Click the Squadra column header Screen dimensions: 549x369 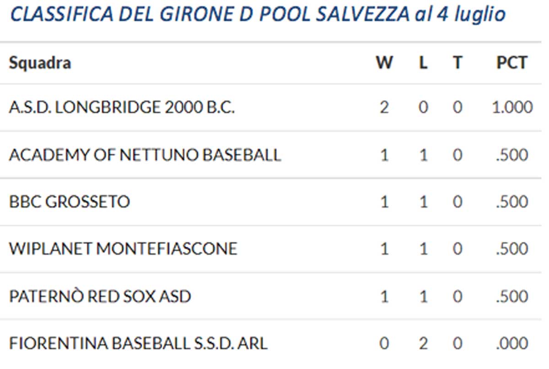point(40,63)
